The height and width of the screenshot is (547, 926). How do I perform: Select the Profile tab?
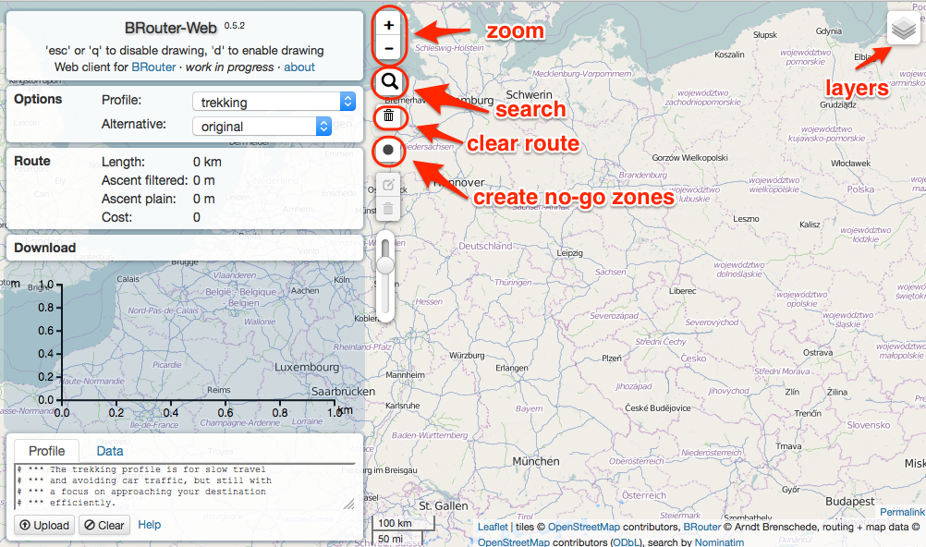pyautogui.click(x=46, y=451)
